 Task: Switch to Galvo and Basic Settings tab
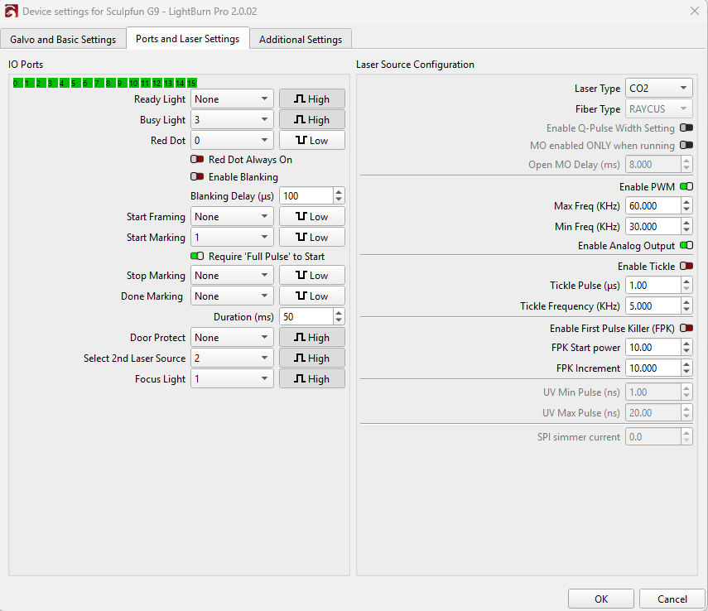click(x=63, y=40)
